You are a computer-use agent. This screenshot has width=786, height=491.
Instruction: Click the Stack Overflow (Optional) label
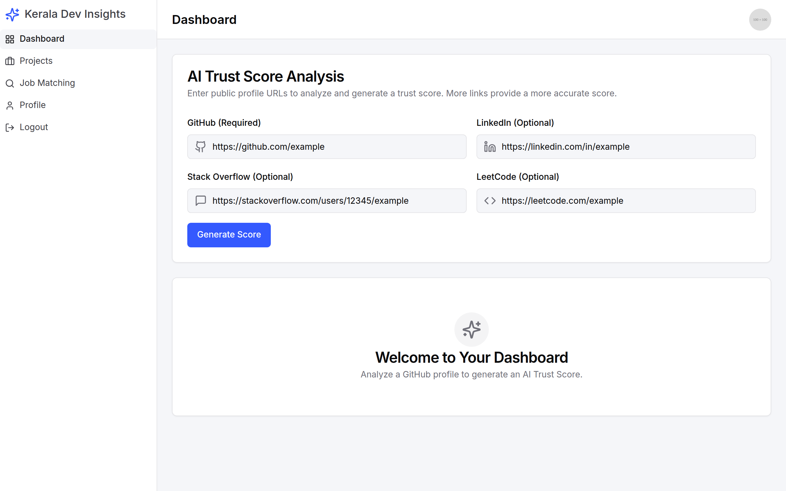[x=240, y=177]
